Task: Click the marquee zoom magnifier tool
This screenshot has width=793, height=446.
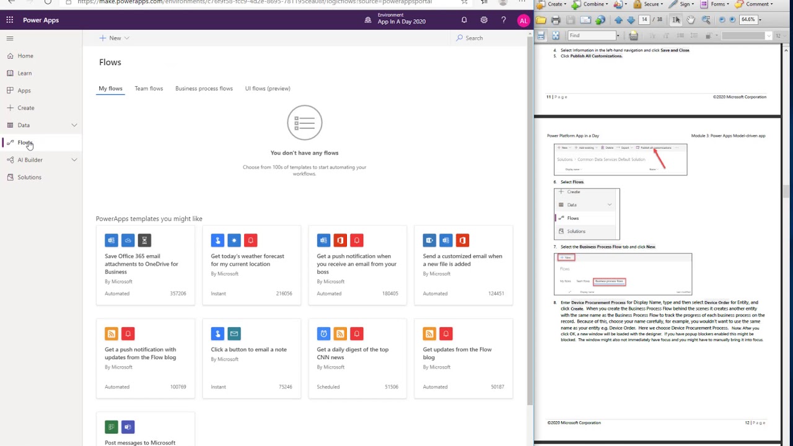Action: point(706,20)
